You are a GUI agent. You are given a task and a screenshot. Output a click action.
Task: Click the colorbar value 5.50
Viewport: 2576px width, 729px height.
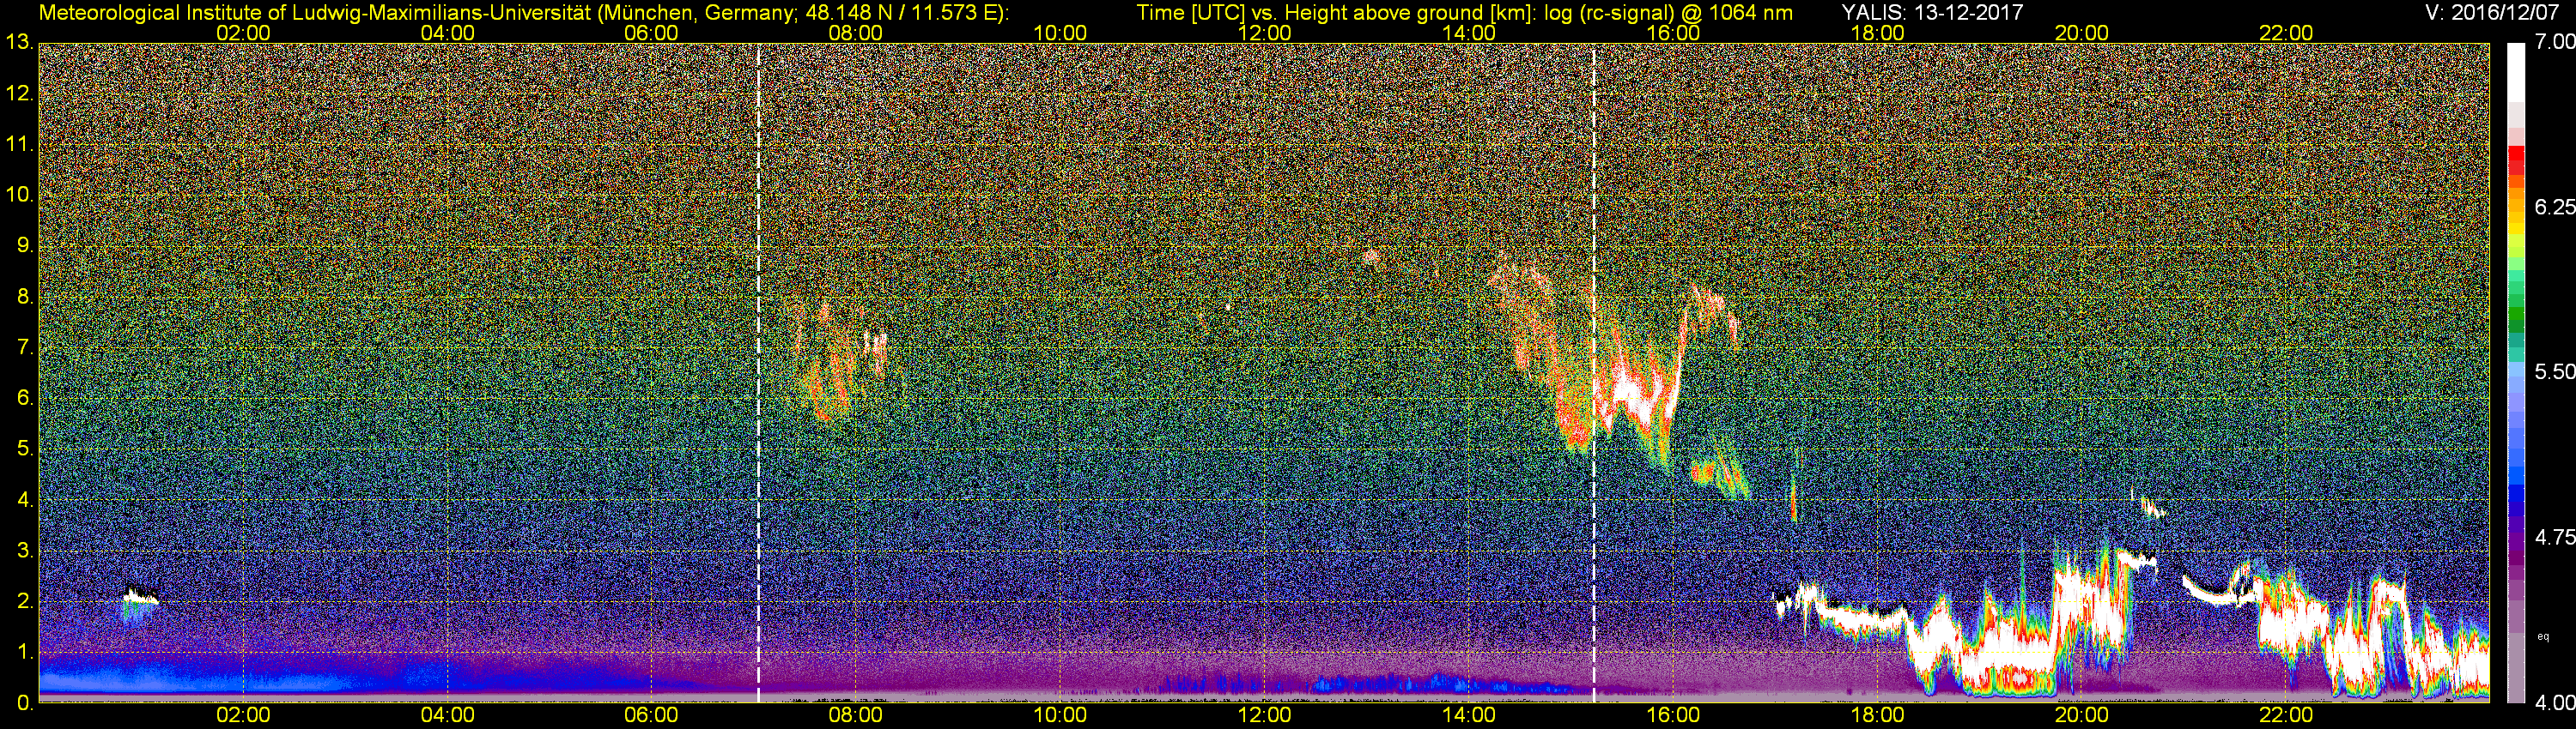pos(2554,371)
